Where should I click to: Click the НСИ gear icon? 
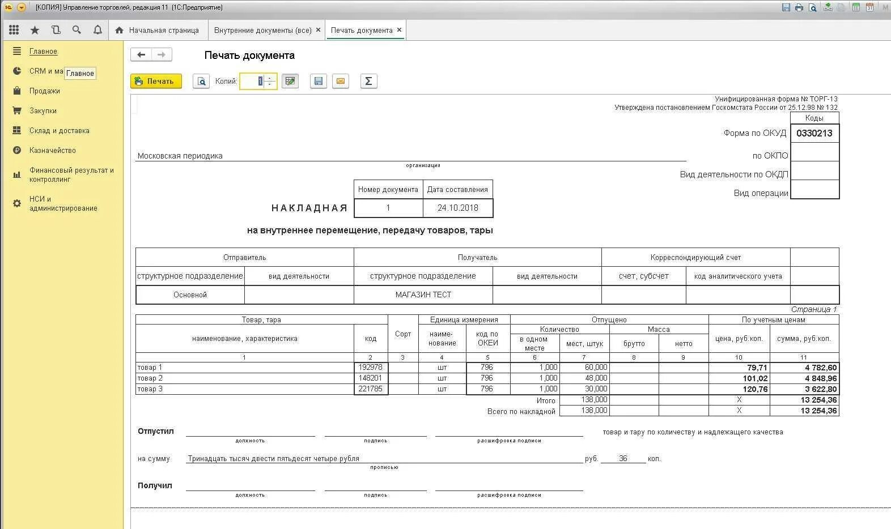[17, 203]
